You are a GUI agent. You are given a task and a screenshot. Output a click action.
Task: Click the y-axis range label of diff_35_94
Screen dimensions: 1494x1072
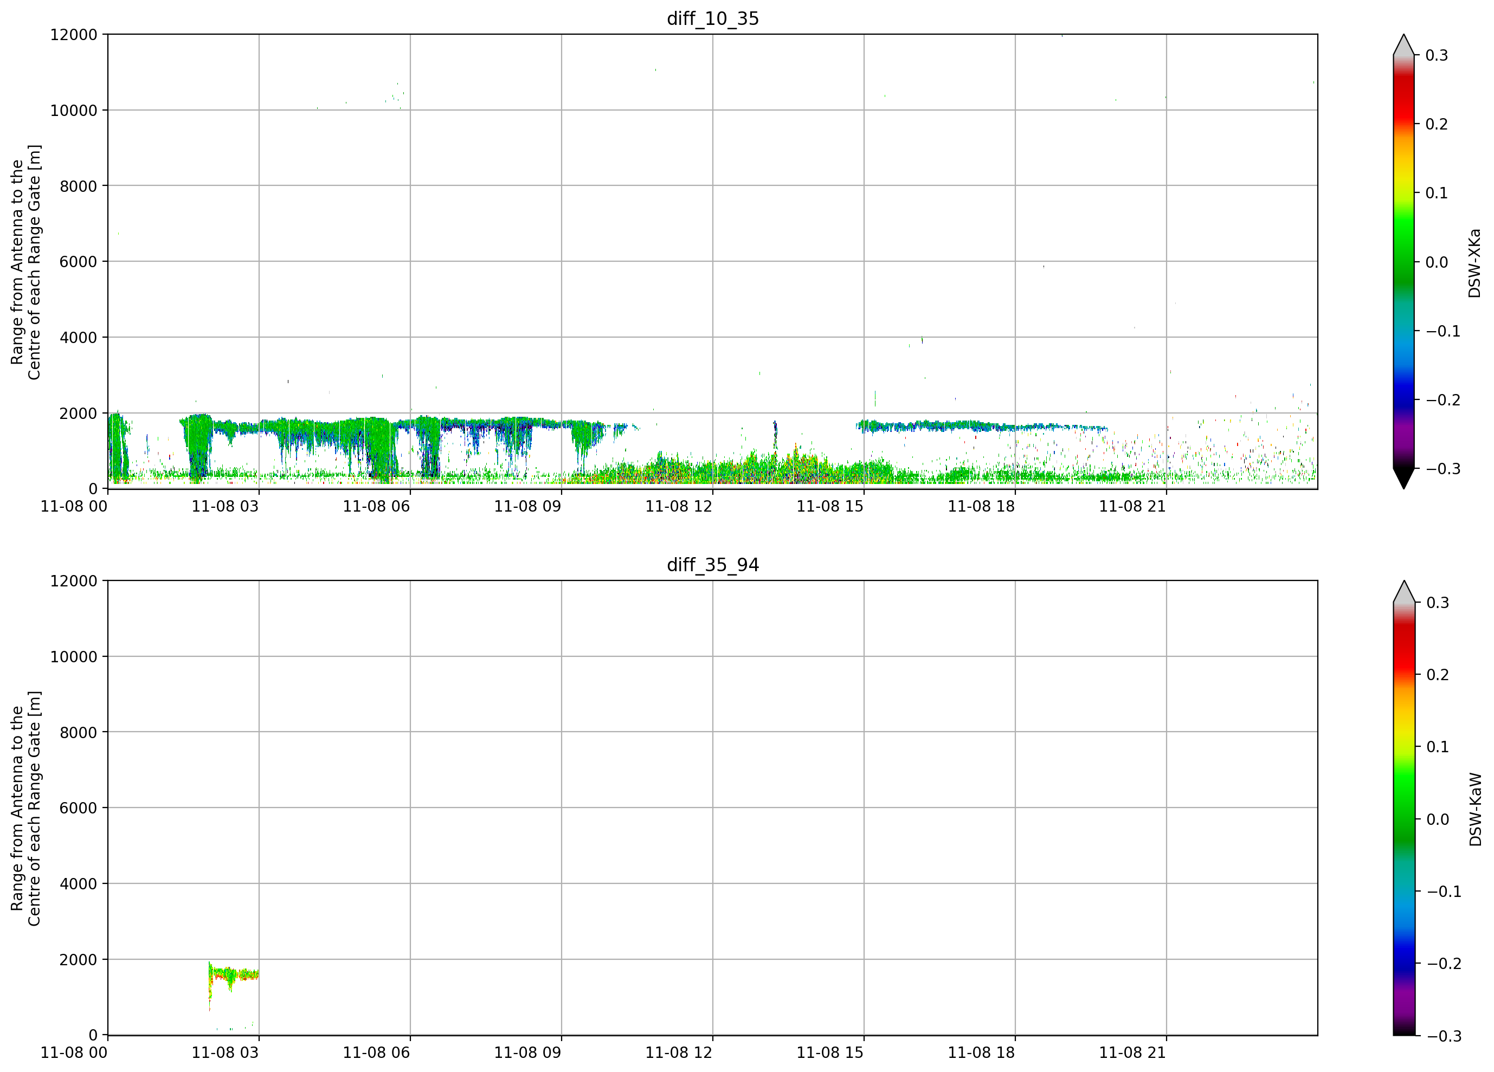coord(25,809)
